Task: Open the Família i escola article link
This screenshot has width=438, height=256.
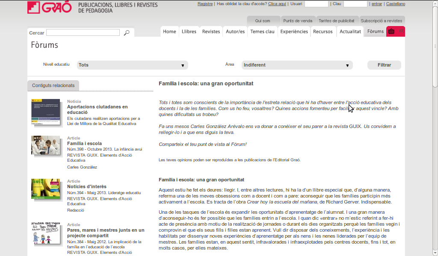Action: (84, 143)
